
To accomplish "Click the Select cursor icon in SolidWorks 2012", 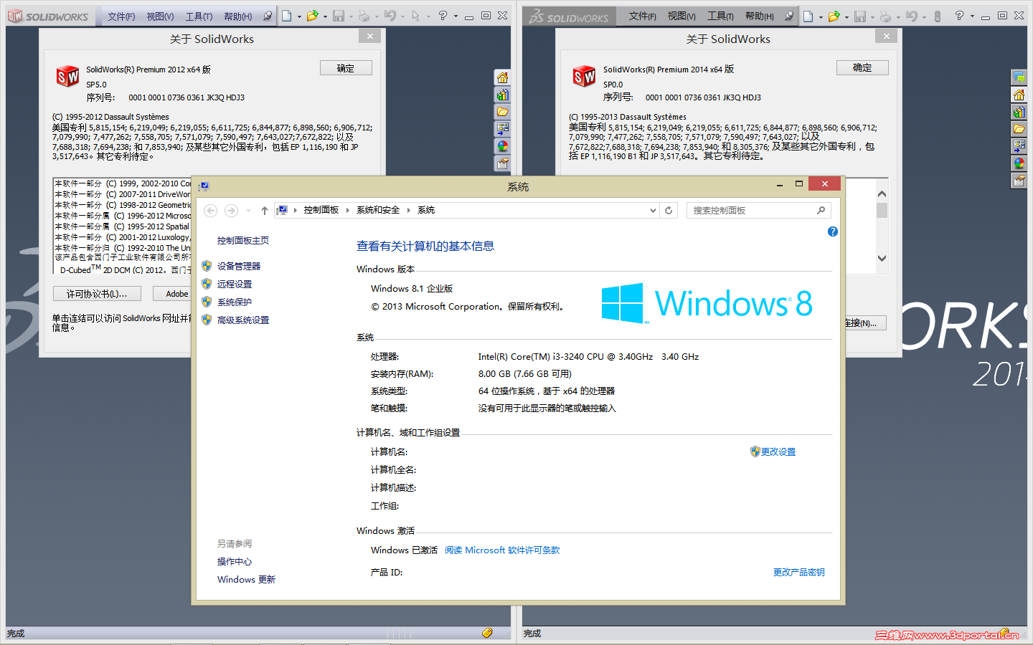I will [416, 16].
